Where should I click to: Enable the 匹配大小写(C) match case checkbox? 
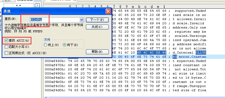pyautogui.click(x=6, y=47)
